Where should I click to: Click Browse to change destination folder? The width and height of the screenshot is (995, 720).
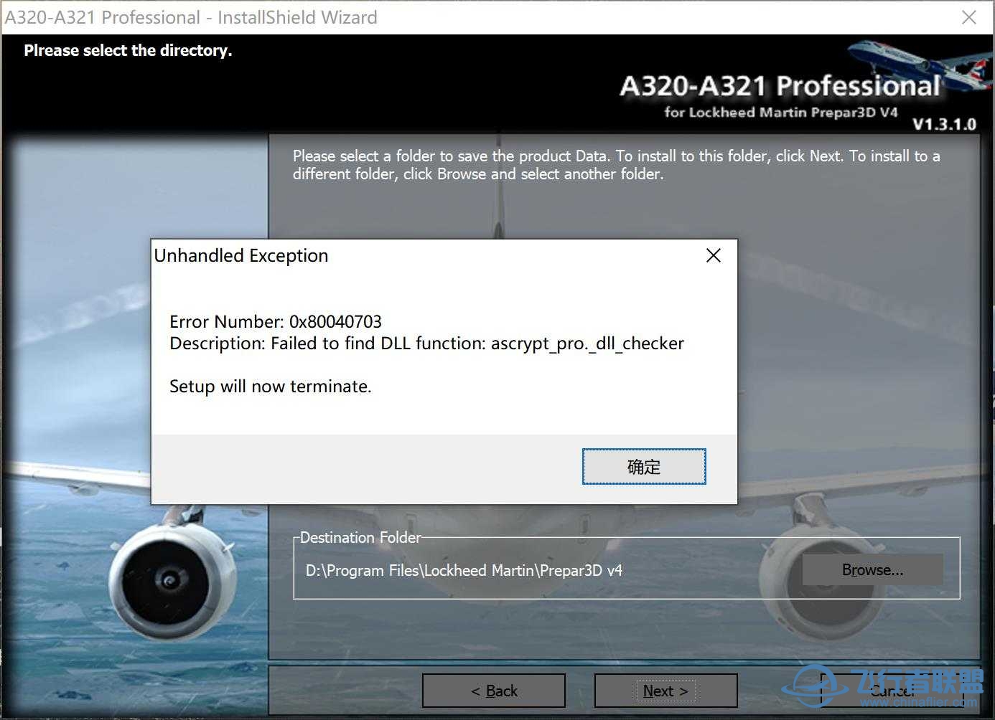pos(872,570)
